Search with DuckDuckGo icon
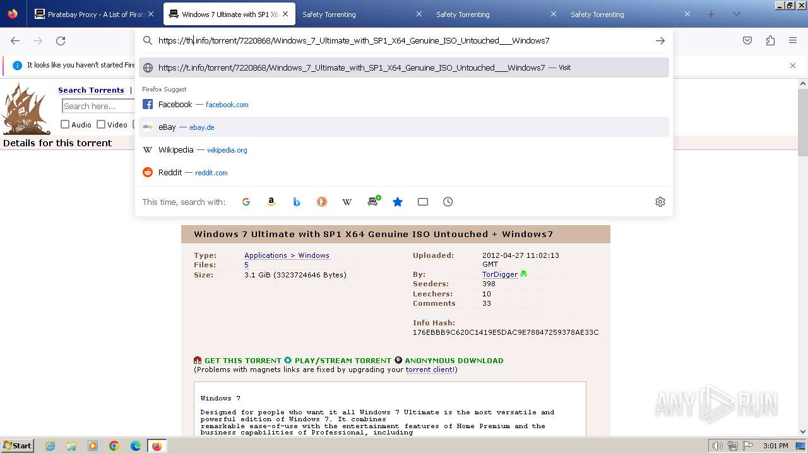 [322, 202]
